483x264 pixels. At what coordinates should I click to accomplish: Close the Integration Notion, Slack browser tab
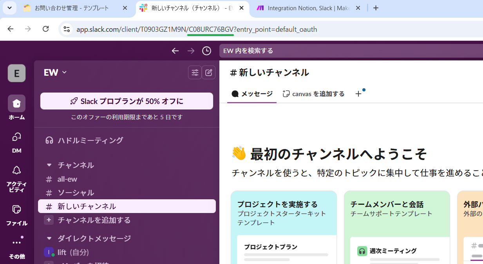(358, 8)
